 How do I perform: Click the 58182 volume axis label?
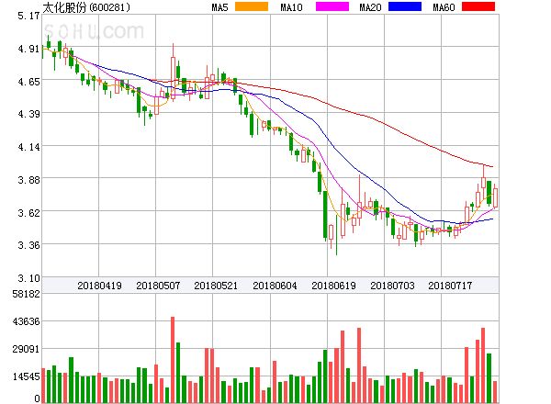tap(27, 294)
